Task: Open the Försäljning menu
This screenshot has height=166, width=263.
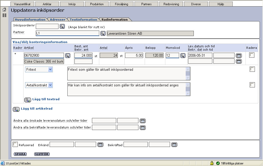Action: pyautogui.click(x=122, y=4)
